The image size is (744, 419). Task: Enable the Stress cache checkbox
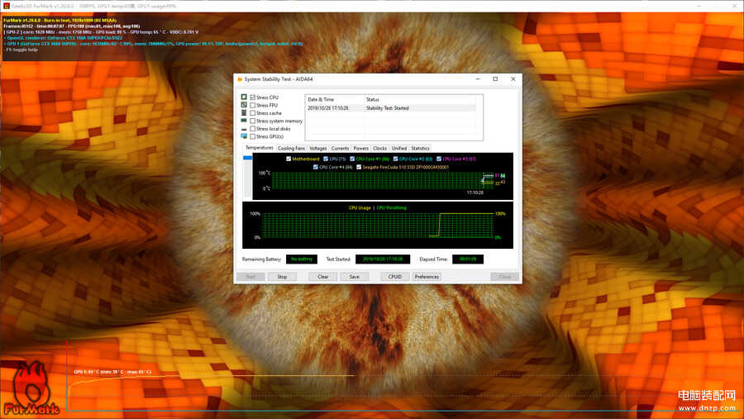pyautogui.click(x=252, y=113)
